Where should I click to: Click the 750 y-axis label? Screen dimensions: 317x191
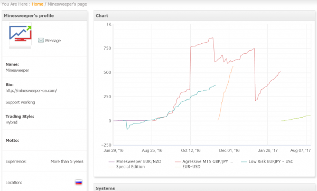108,48
